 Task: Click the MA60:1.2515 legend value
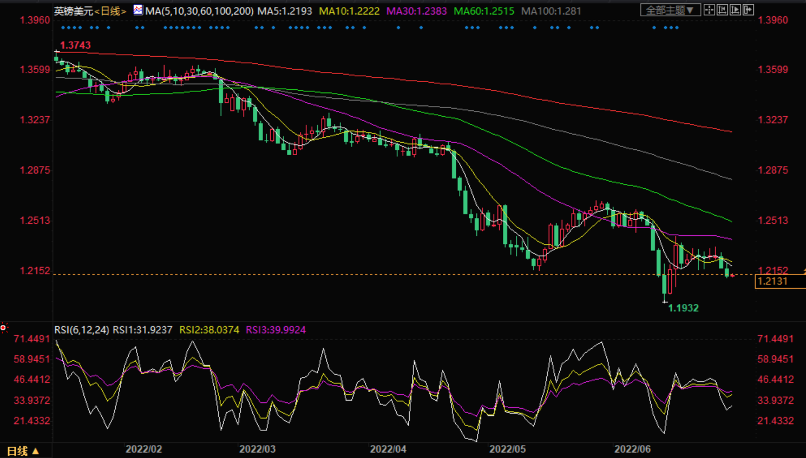click(x=483, y=11)
